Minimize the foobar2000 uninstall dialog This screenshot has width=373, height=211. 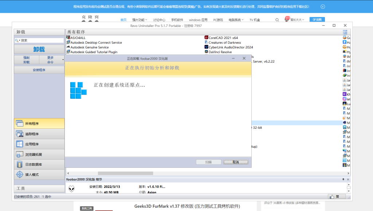[x=233, y=59]
